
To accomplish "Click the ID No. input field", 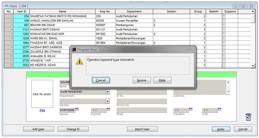I will point(142,92).
